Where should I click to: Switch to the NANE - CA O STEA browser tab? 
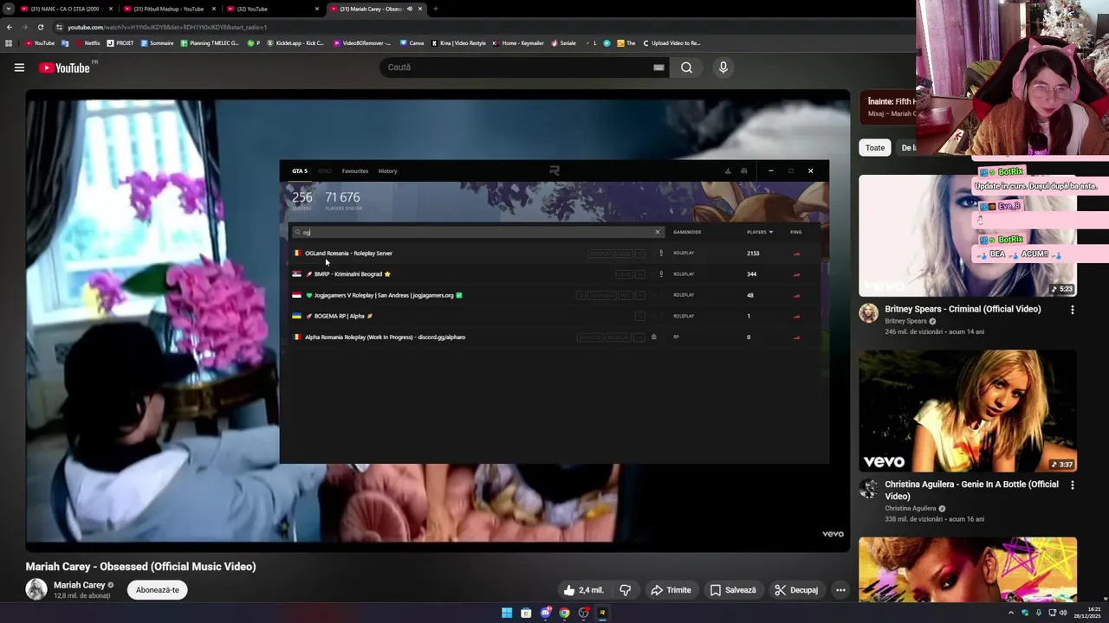pos(65,9)
